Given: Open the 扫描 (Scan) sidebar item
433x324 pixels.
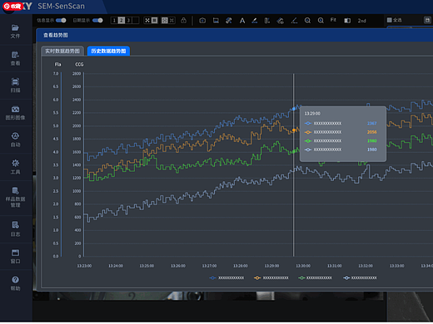Looking at the screenshot, I should point(15,86).
